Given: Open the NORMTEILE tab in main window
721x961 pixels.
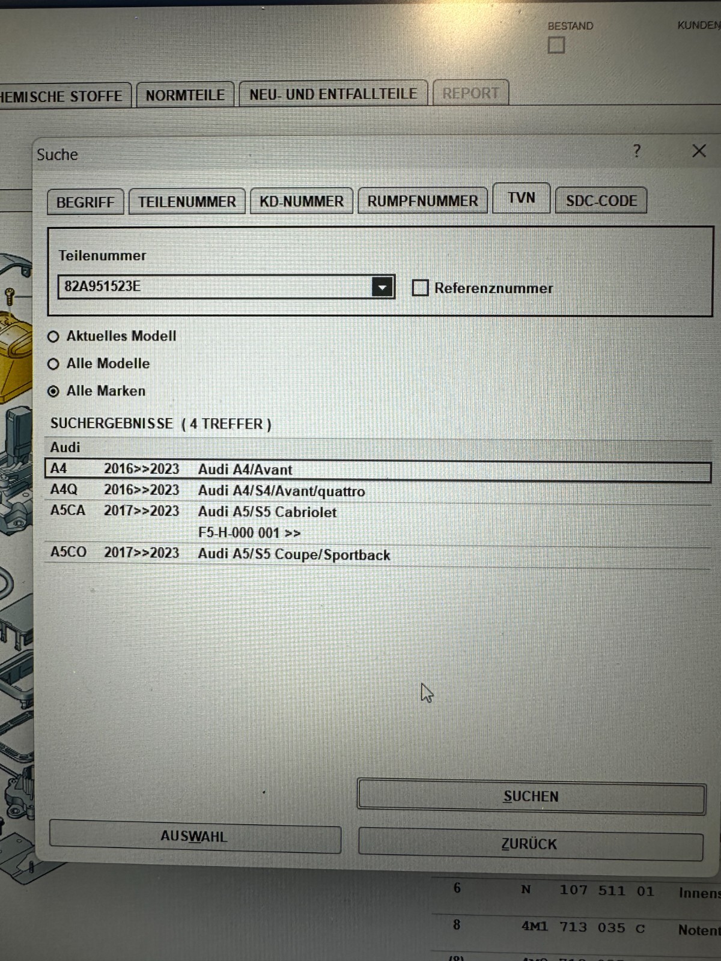Looking at the screenshot, I should [x=185, y=95].
